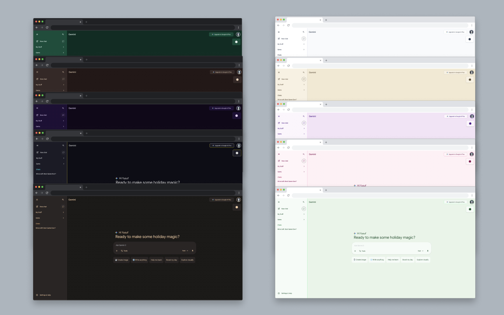Click the plus upload icon in black window prompt
The width and height of the screenshot is (504, 315).
(x=117, y=251)
